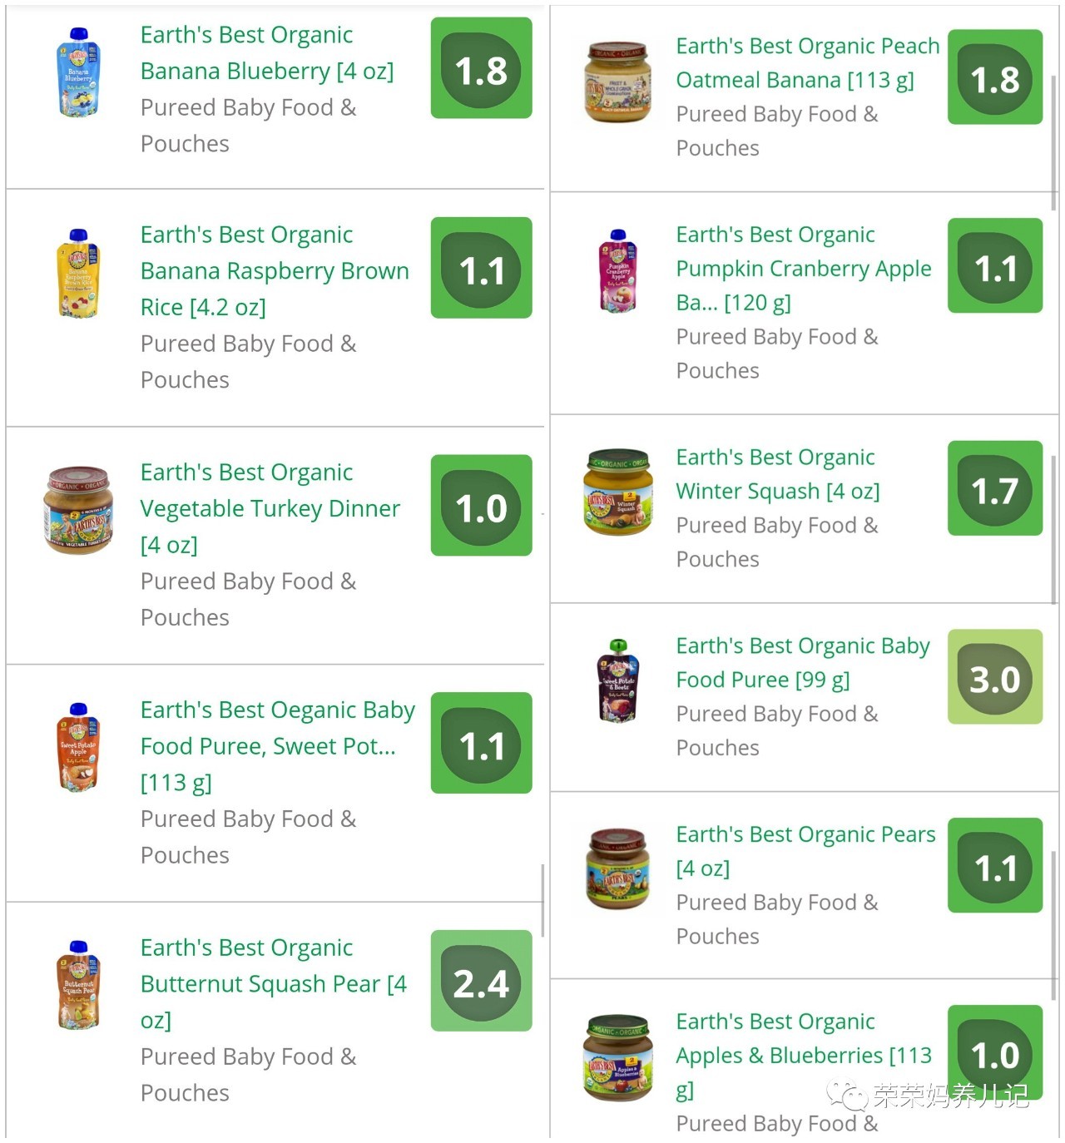1065x1143 pixels.
Task: Open Butternut Squash Pear product link
Action: pos(273,983)
